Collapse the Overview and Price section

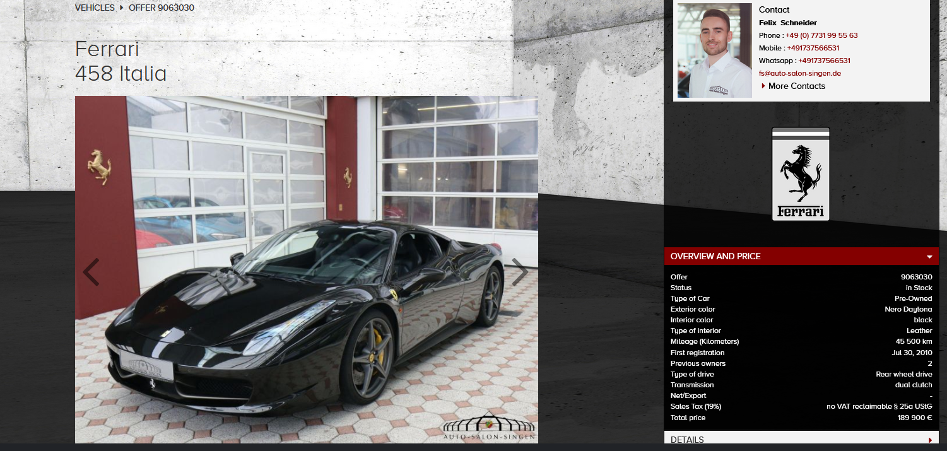click(x=801, y=256)
